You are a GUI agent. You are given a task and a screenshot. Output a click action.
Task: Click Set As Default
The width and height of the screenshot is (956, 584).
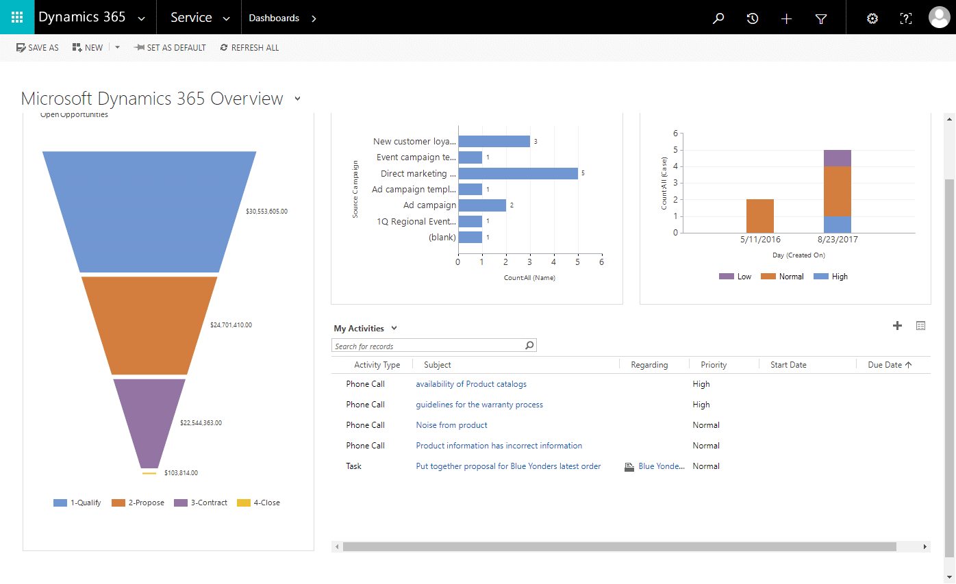(x=171, y=48)
